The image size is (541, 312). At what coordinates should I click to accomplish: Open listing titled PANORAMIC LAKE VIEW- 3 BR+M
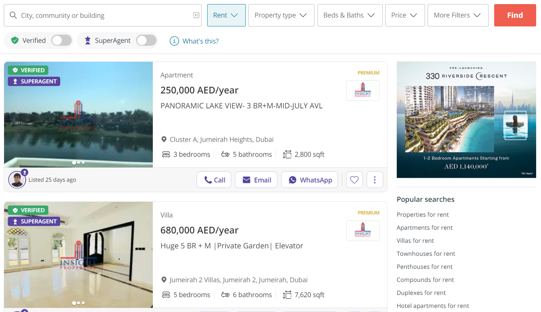point(241,106)
